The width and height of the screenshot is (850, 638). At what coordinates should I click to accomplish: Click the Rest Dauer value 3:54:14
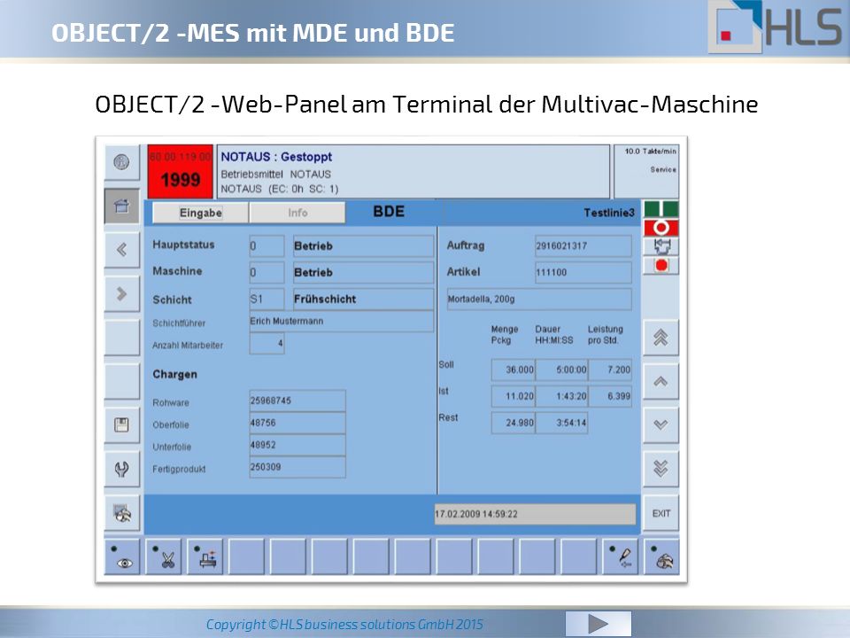tap(561, 423)
